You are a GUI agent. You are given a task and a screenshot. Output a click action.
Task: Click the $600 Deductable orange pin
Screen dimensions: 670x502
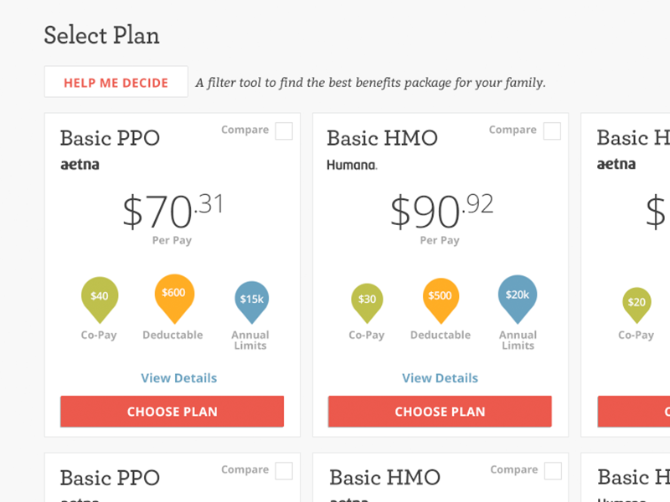(174, 298)
